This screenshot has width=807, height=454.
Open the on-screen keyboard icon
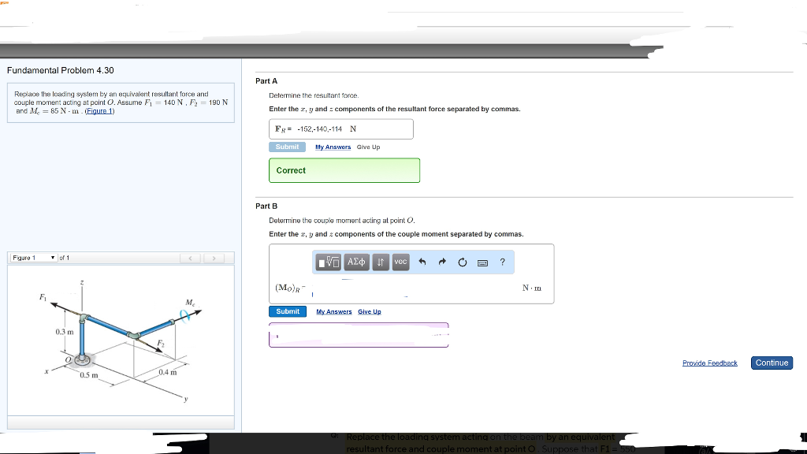482,262
